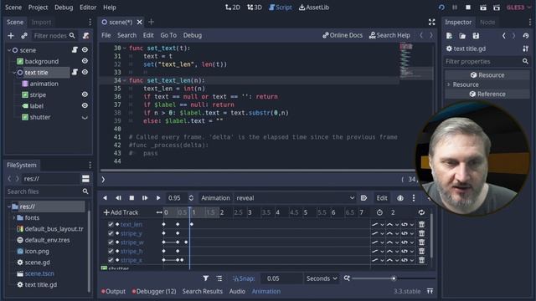Fold the set_text_len function at line 34
536x301 pixels.
click(125, 80)
